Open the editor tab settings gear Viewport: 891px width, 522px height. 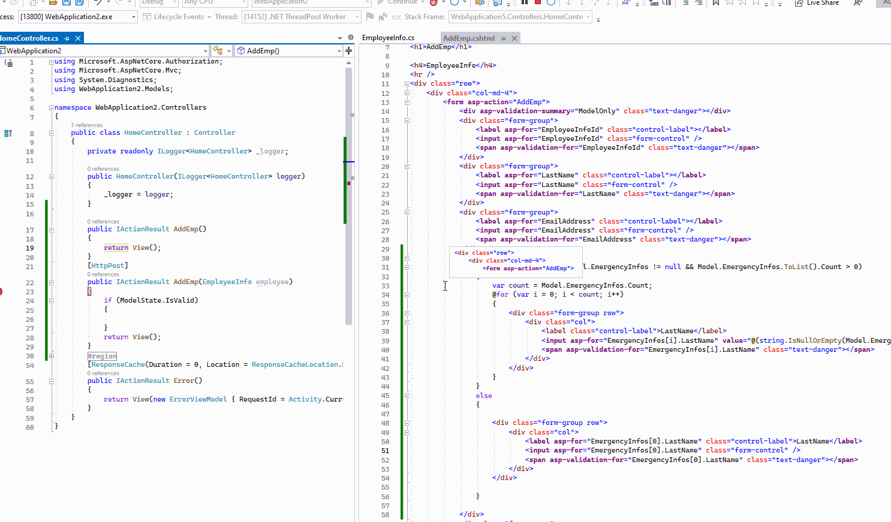(x=351, y=38)
